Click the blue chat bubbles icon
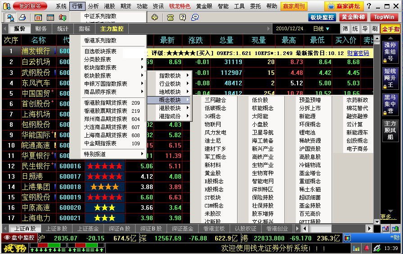The width and height of the screenshot is (403, 254). pos(195,18)
